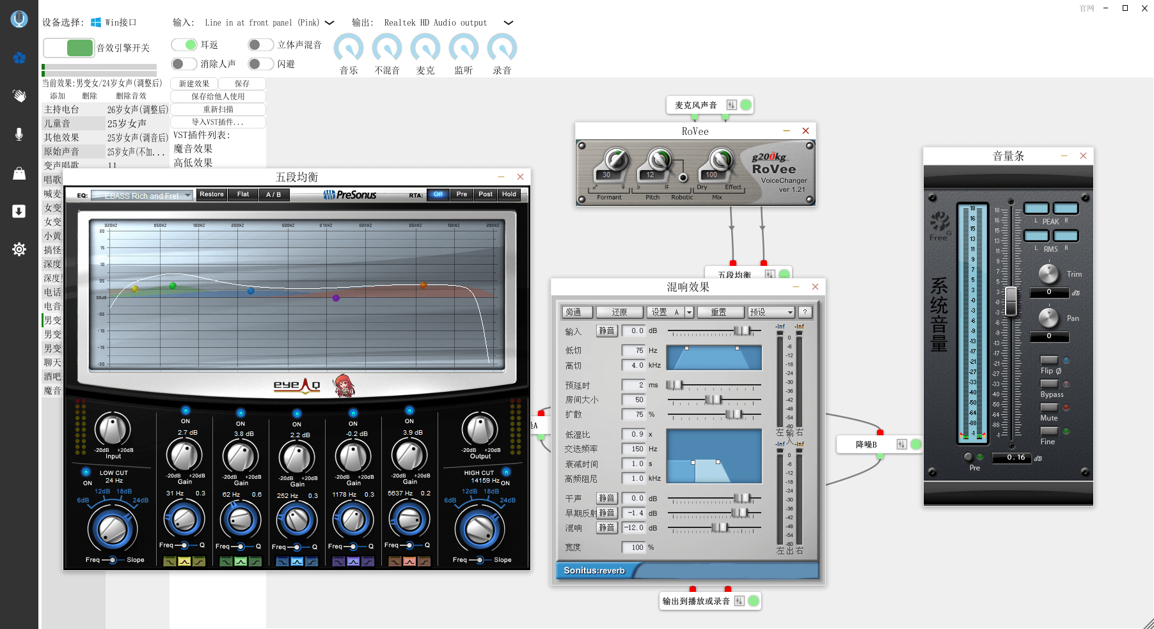
Task: Enable the 立体声混音 toggle
Action: 261,45
